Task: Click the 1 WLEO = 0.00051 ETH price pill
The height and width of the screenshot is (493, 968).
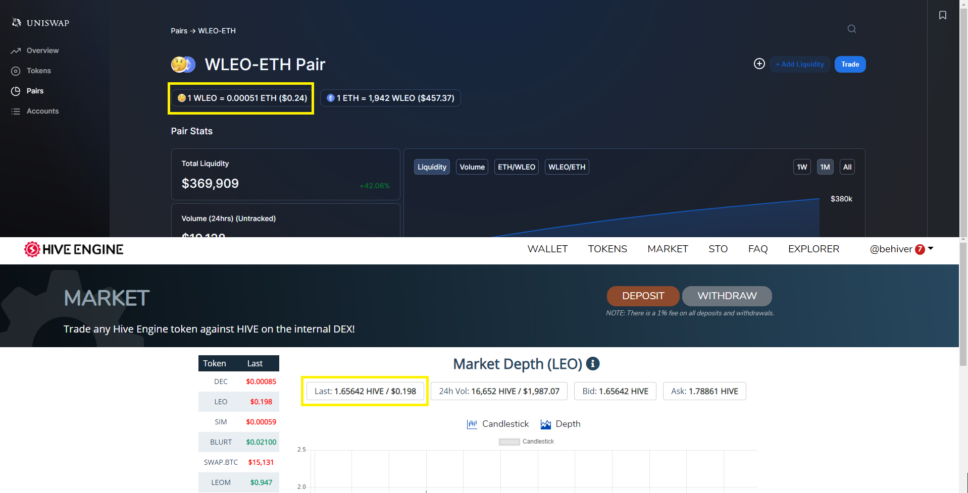Action: pos(242,98)
